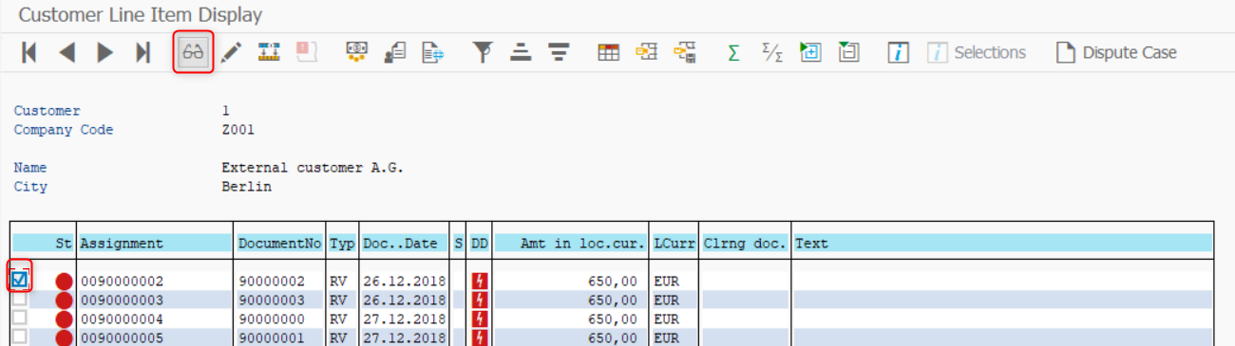Click the Subtotals icon

pyautogui.click(x=772, y=52)
